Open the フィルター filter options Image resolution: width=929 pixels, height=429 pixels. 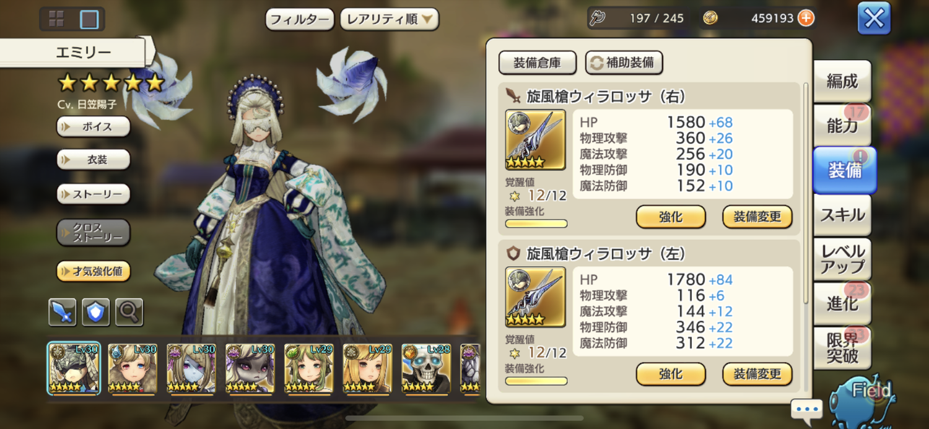click(x=300, y=19)
